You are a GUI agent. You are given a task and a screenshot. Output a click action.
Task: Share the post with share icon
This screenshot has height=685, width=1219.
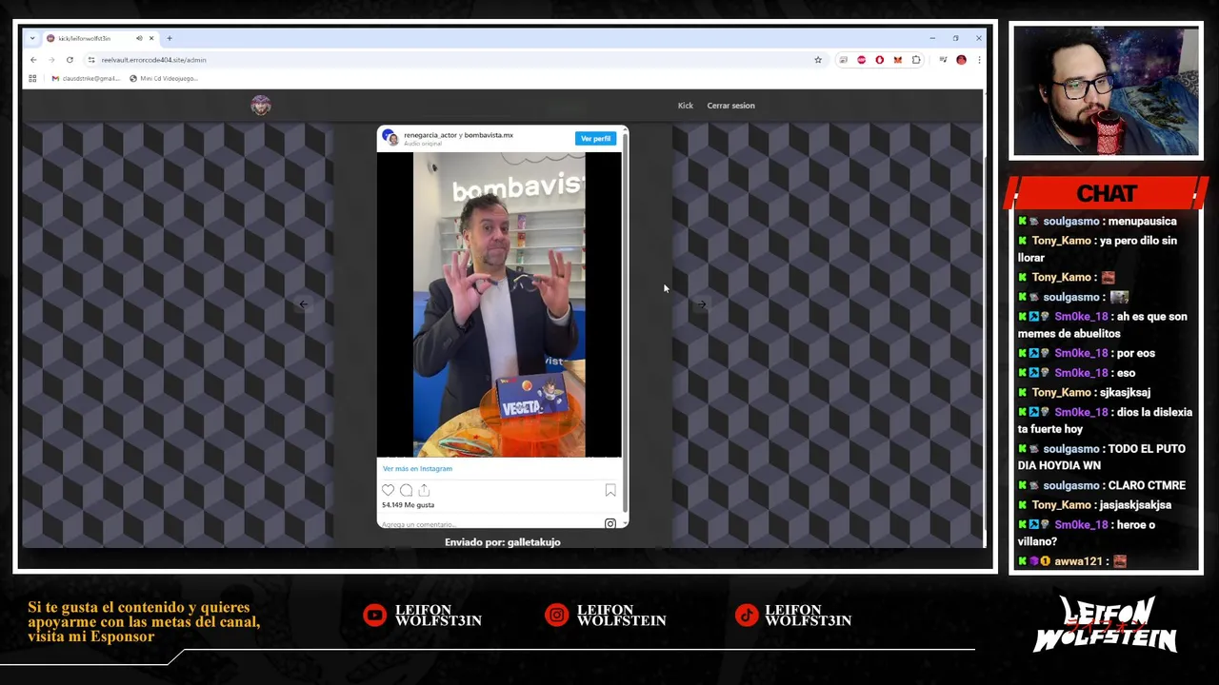(424, 491)
